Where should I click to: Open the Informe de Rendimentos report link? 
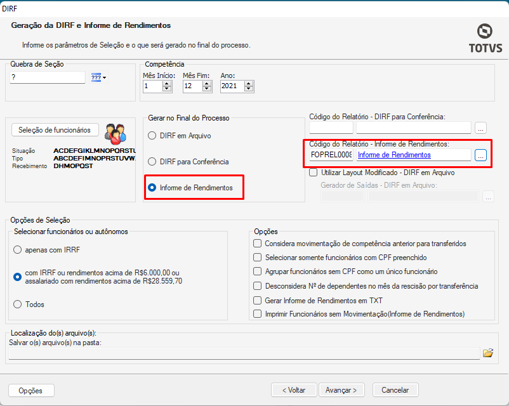point(394,155)
